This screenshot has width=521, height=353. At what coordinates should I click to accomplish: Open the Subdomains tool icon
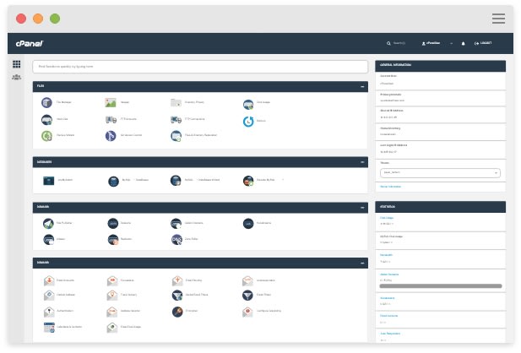(248, 223)
